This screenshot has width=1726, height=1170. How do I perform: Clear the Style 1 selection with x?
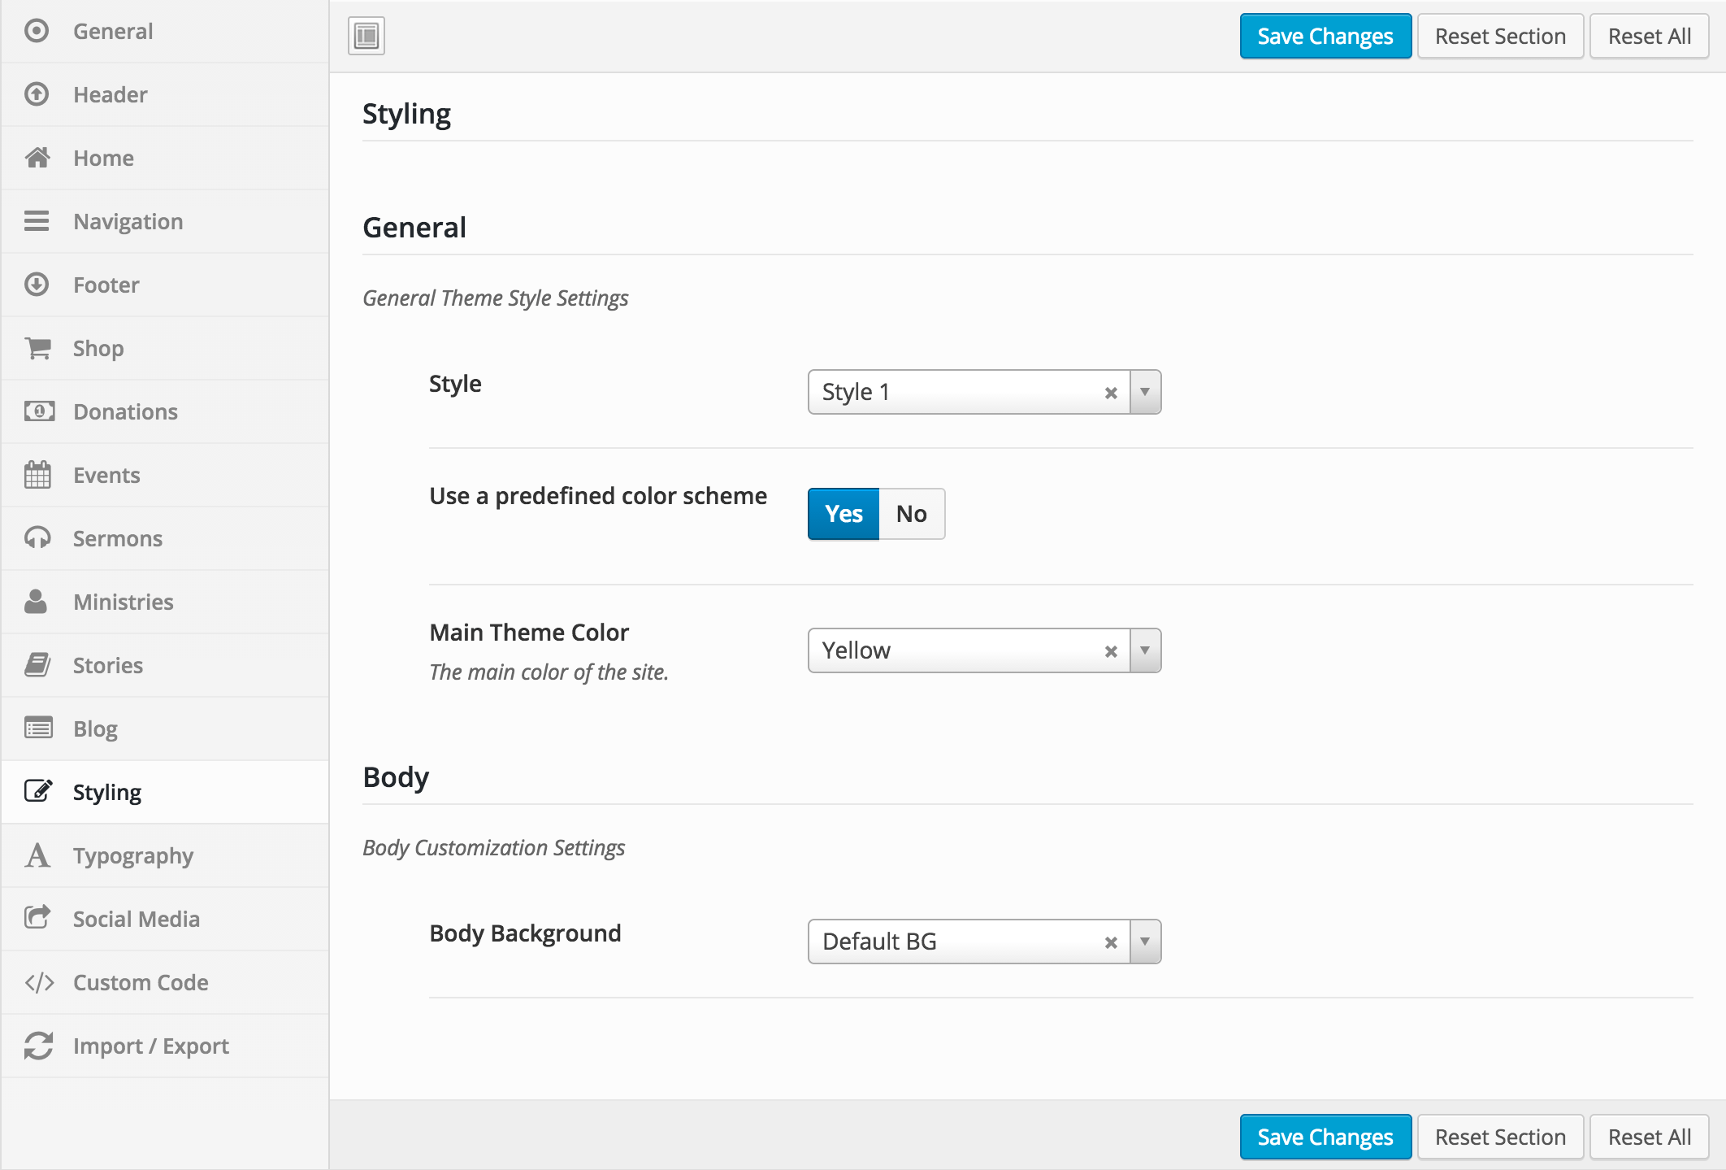1111,393
